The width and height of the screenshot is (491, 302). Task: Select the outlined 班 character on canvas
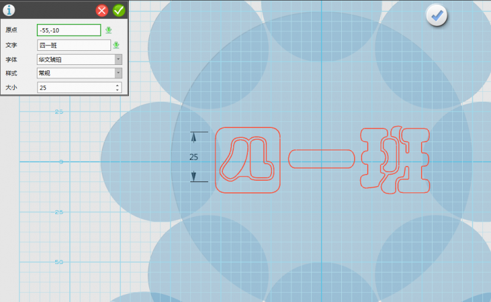[x=395, y=160]
